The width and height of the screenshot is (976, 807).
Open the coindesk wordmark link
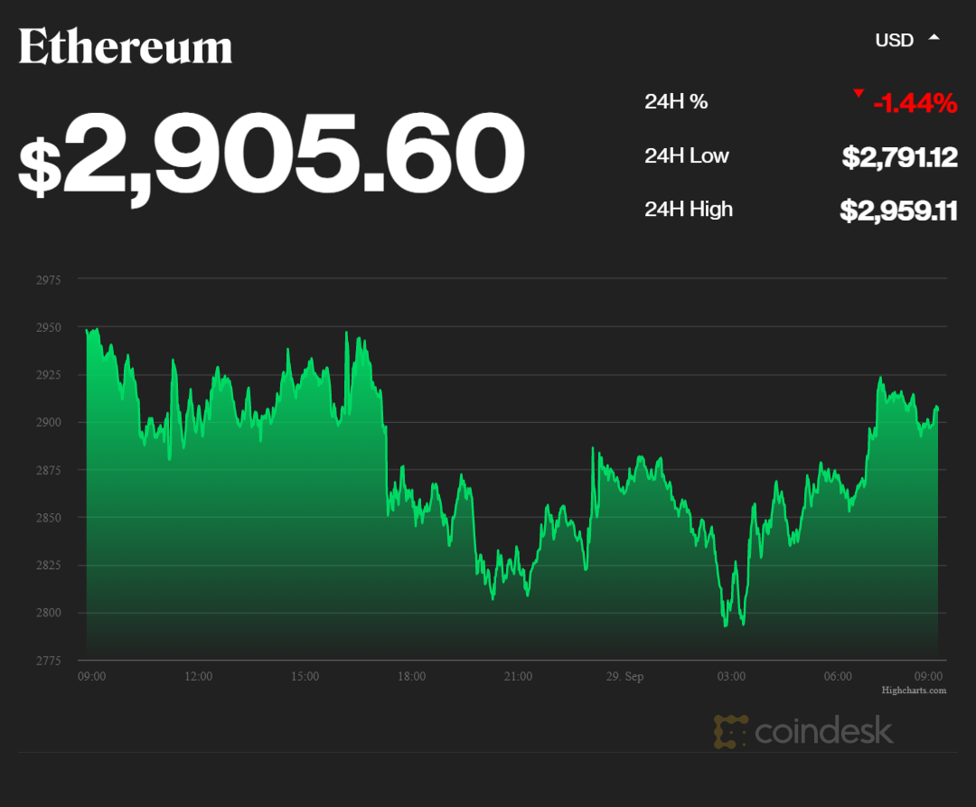click(x=823, y=731)
